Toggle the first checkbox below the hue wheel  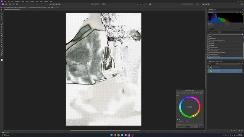[x=177, y=122]
